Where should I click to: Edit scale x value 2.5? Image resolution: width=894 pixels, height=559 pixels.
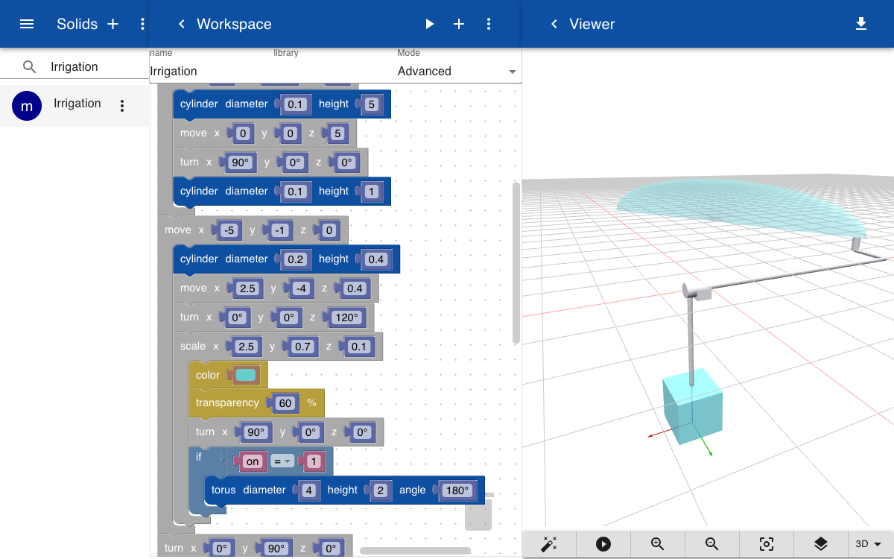coord(246,347)
